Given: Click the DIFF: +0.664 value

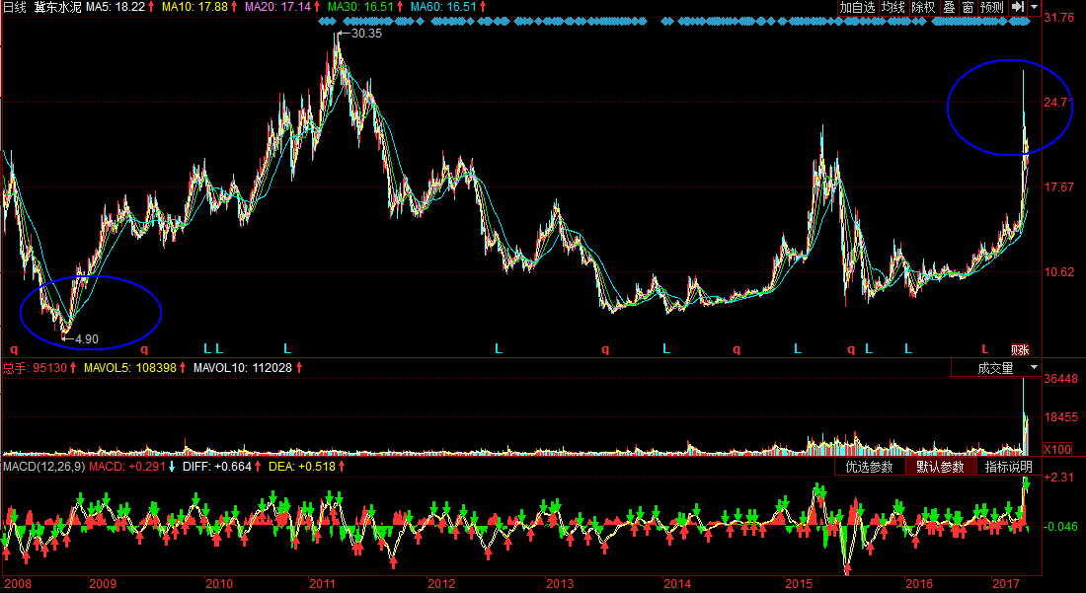Looking at the screenshot, I should click(217, 467).
